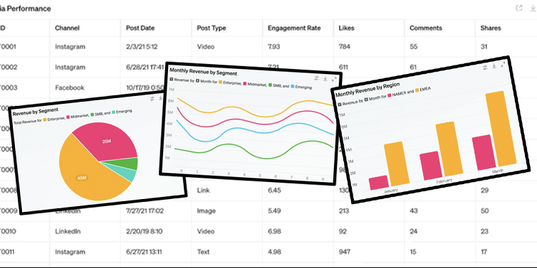
Task: Open settings for Monthly Revenue by Region chart
Action: click(485, 68)
